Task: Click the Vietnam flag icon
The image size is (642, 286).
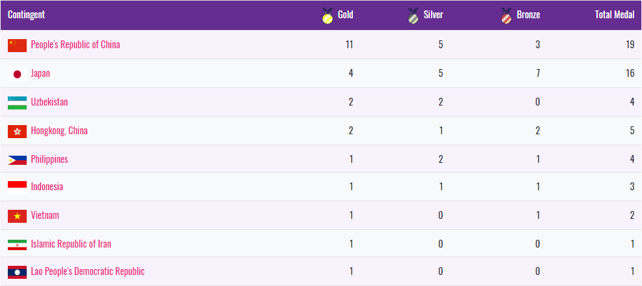Action: (18, 216)
